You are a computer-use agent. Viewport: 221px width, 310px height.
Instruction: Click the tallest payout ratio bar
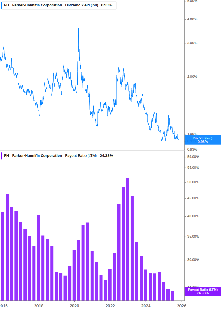[128, 239]
